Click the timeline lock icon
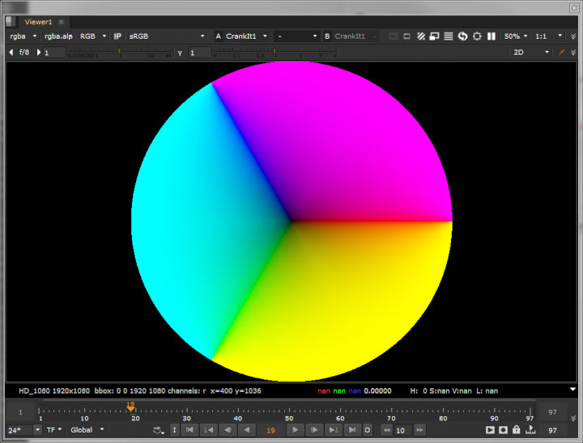The height and width of the screenshot is (443, 583). coord(516,430)
